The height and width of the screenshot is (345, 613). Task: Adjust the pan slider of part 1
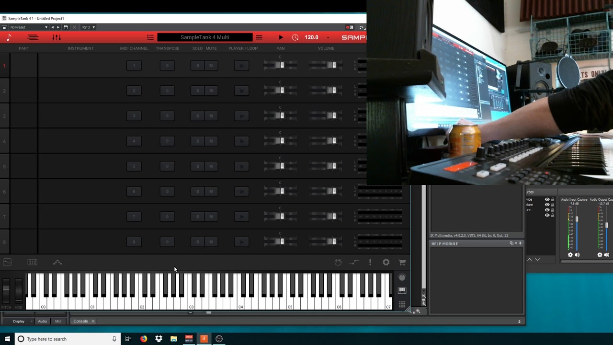pyautogui.click(x=280, y=65)
